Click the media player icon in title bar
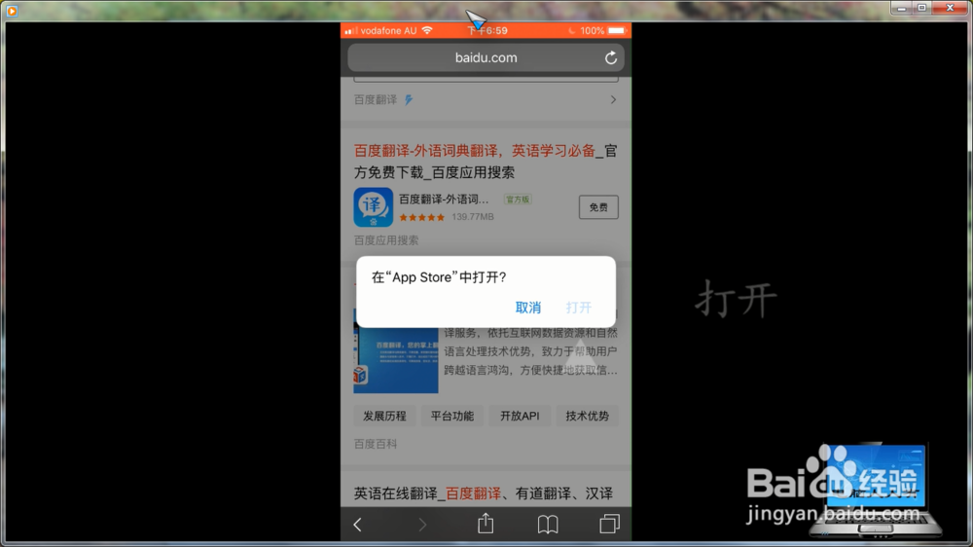Viewport: 973px width, 547px height. pos(11,11)
